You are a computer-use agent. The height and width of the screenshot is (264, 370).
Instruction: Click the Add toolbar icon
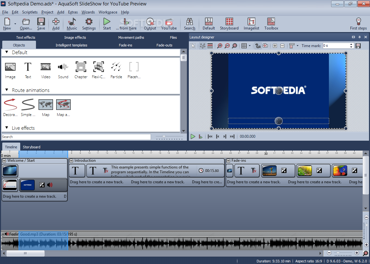[x=56, y=24]
